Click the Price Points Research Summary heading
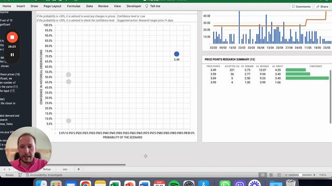Image resolution: width=332 pixels, height=186 pixels. pos(230,59)
